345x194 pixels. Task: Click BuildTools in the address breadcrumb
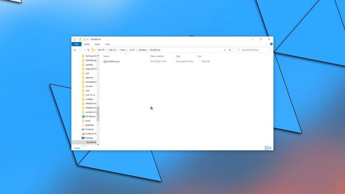tap(155, 50)
